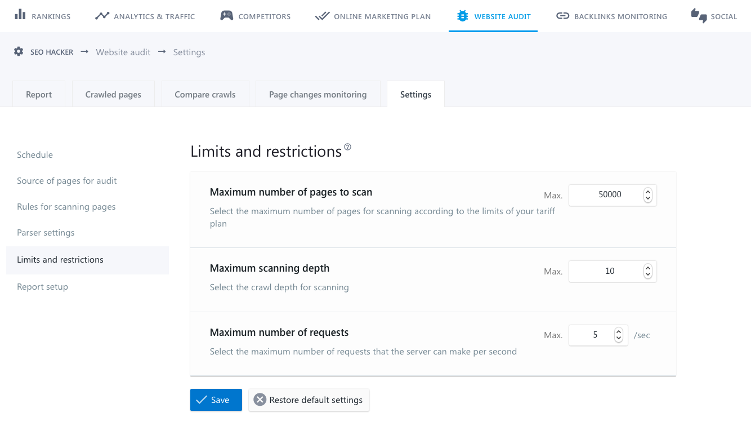
Task: Go to Website audit breadcrumb link
Action: pos(123,52)
